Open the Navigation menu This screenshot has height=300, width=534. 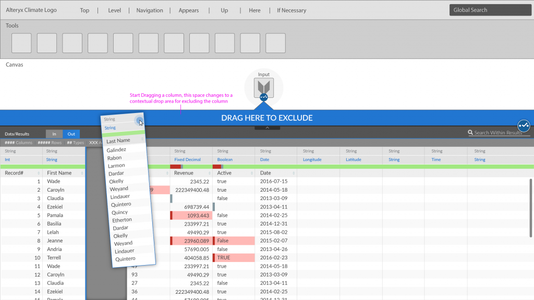tap(150, 10)
